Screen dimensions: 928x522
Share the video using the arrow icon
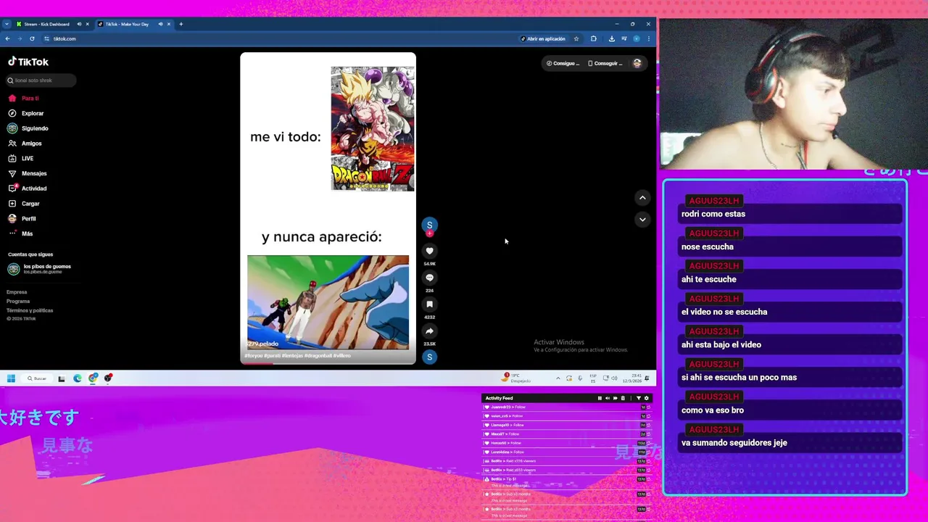click(429, 331)
